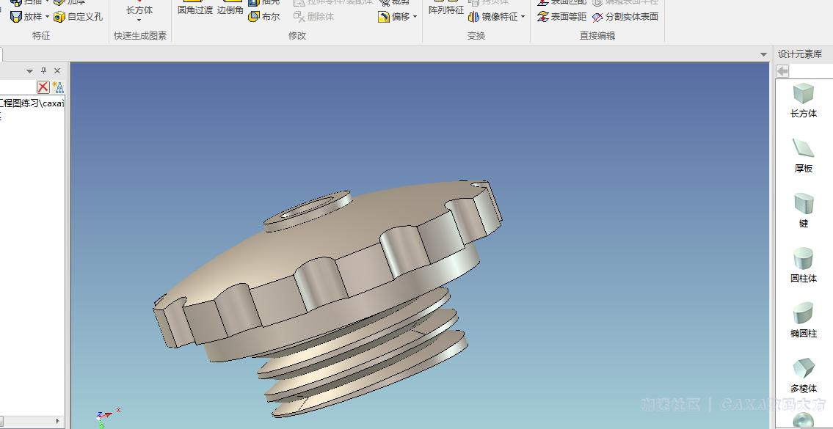Image resolution: width=833 pixels, height=429 pixels.
Task: Click the tree structure icon in left panel
Action: coord(57,87)
